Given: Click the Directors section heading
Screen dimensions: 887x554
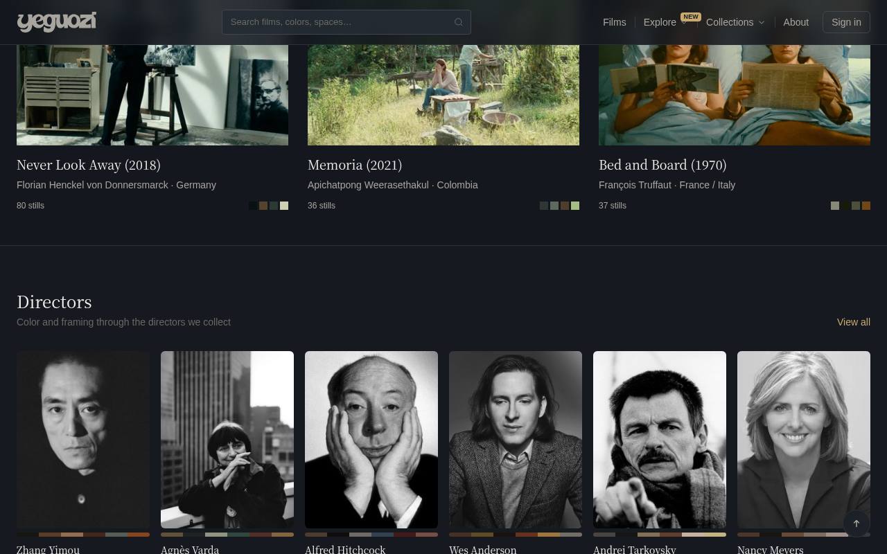Looking at the screenshot, I should coord(54,302).
